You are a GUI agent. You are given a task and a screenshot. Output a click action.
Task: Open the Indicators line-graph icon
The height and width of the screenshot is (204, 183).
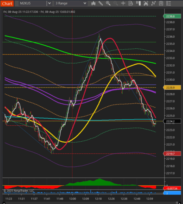[153, 3]
